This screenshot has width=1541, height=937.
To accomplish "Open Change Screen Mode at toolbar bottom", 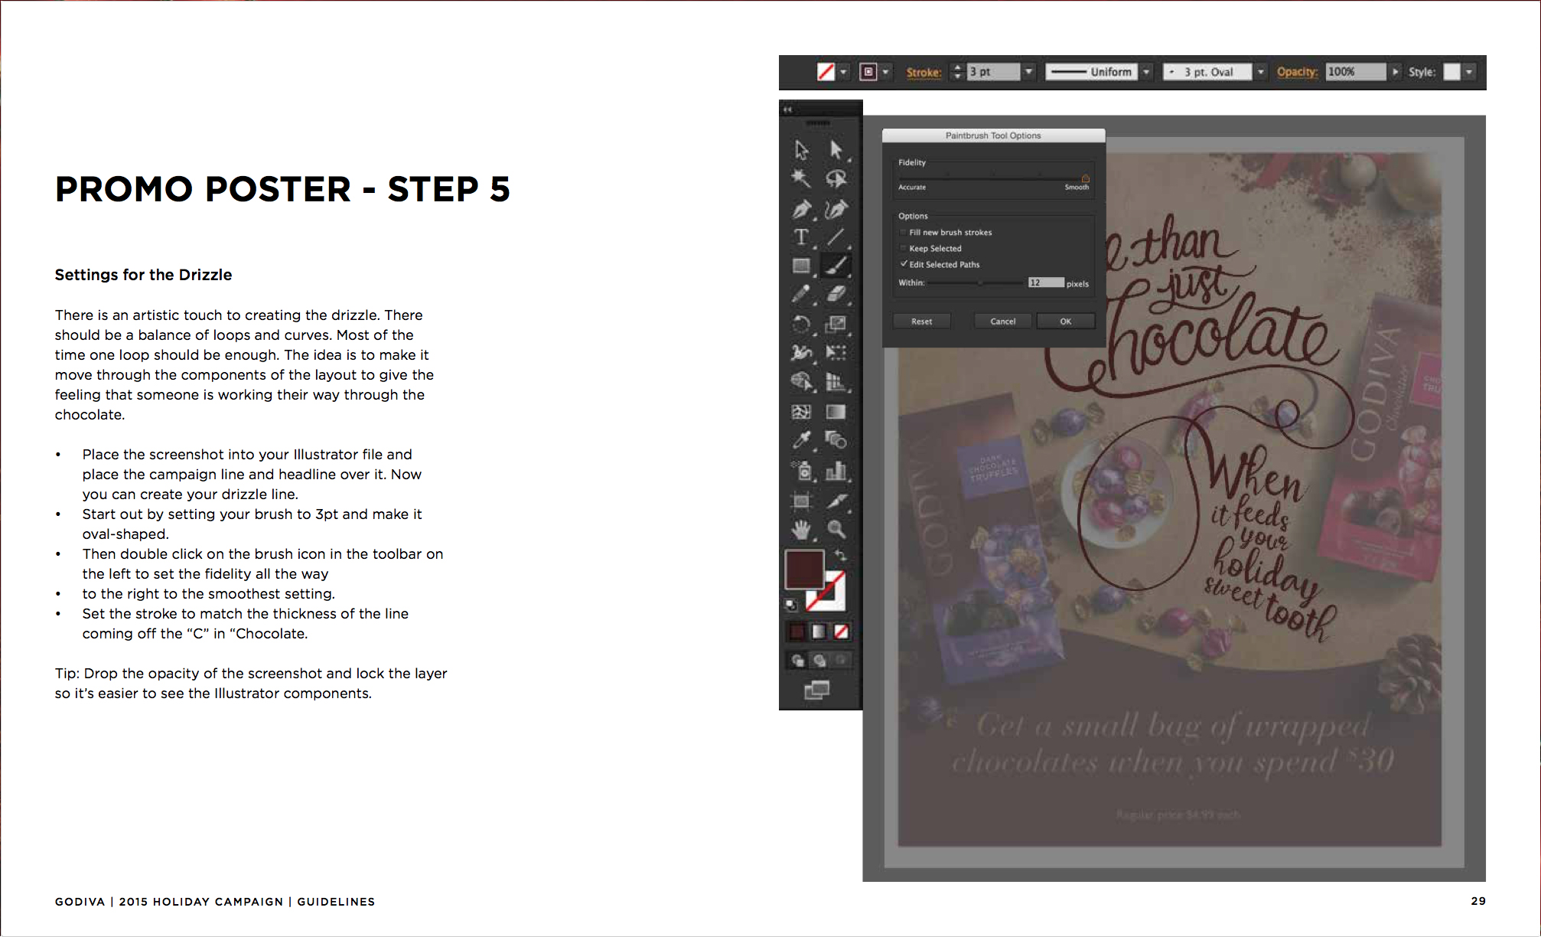I will 817,690.
